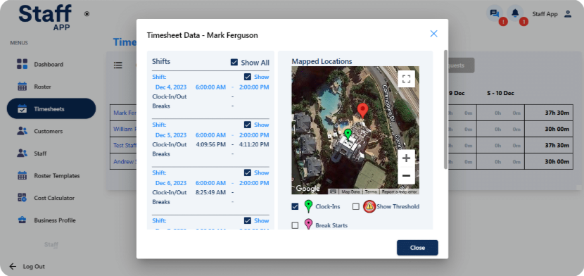584x276 pixels.
Task: Click the Log Out arrow
Action: (13, 266)
